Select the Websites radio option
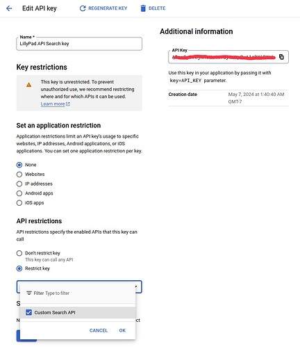Screen dimensions: 300x347 19,175
